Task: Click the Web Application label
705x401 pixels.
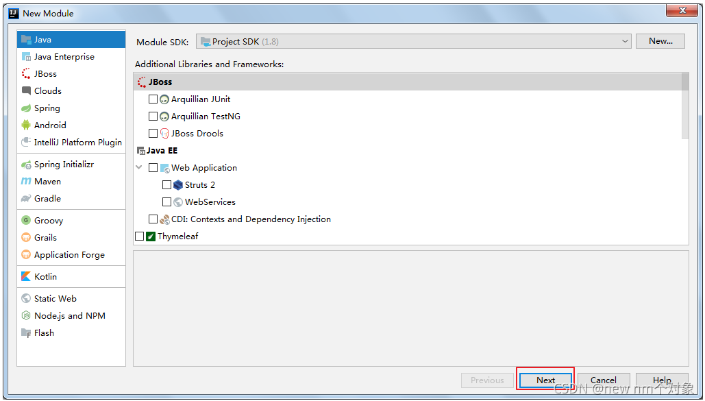Action: [204, 167]
